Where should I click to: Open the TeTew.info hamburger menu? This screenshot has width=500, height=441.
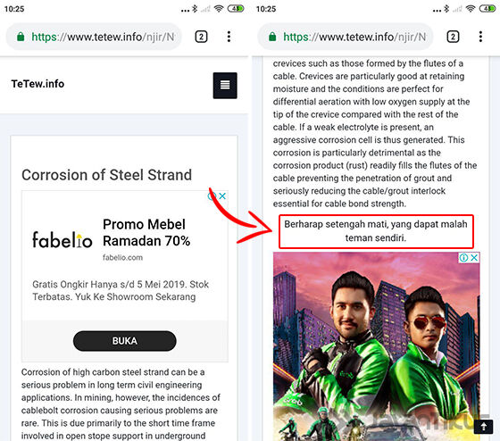(225, 85)
